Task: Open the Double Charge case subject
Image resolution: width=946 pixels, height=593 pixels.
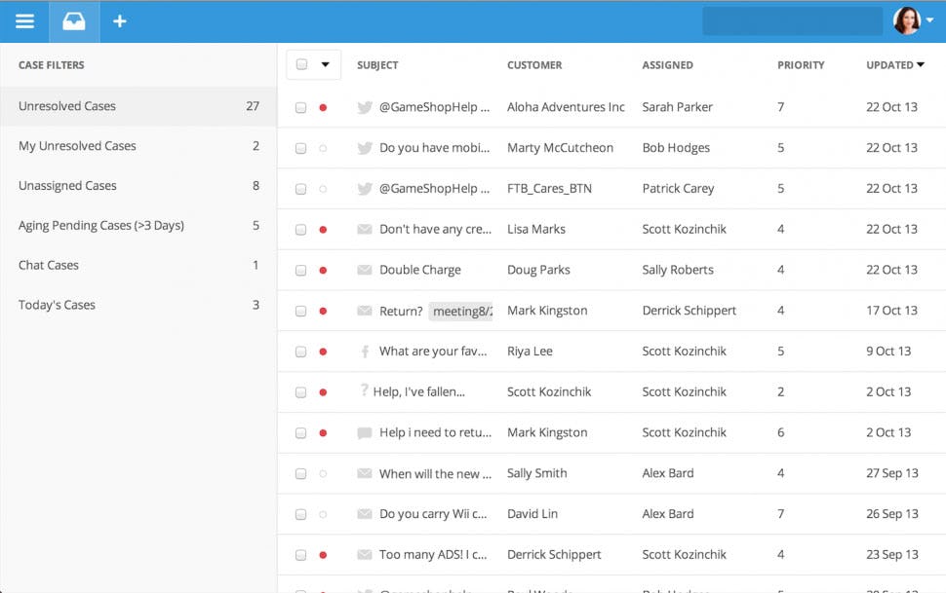Action: [420, 270]
